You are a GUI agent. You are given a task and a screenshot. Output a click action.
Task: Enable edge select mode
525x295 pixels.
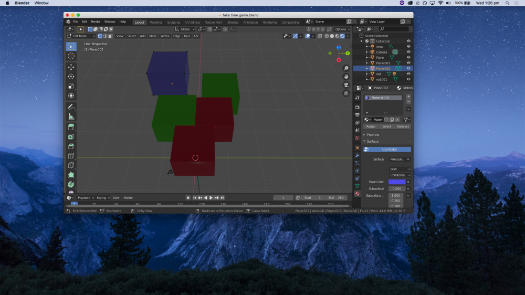105,36
